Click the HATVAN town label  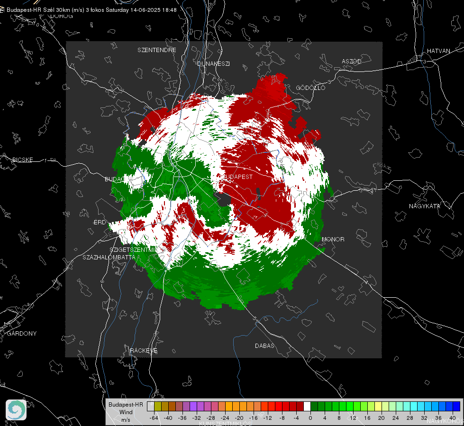click(438, 51)
